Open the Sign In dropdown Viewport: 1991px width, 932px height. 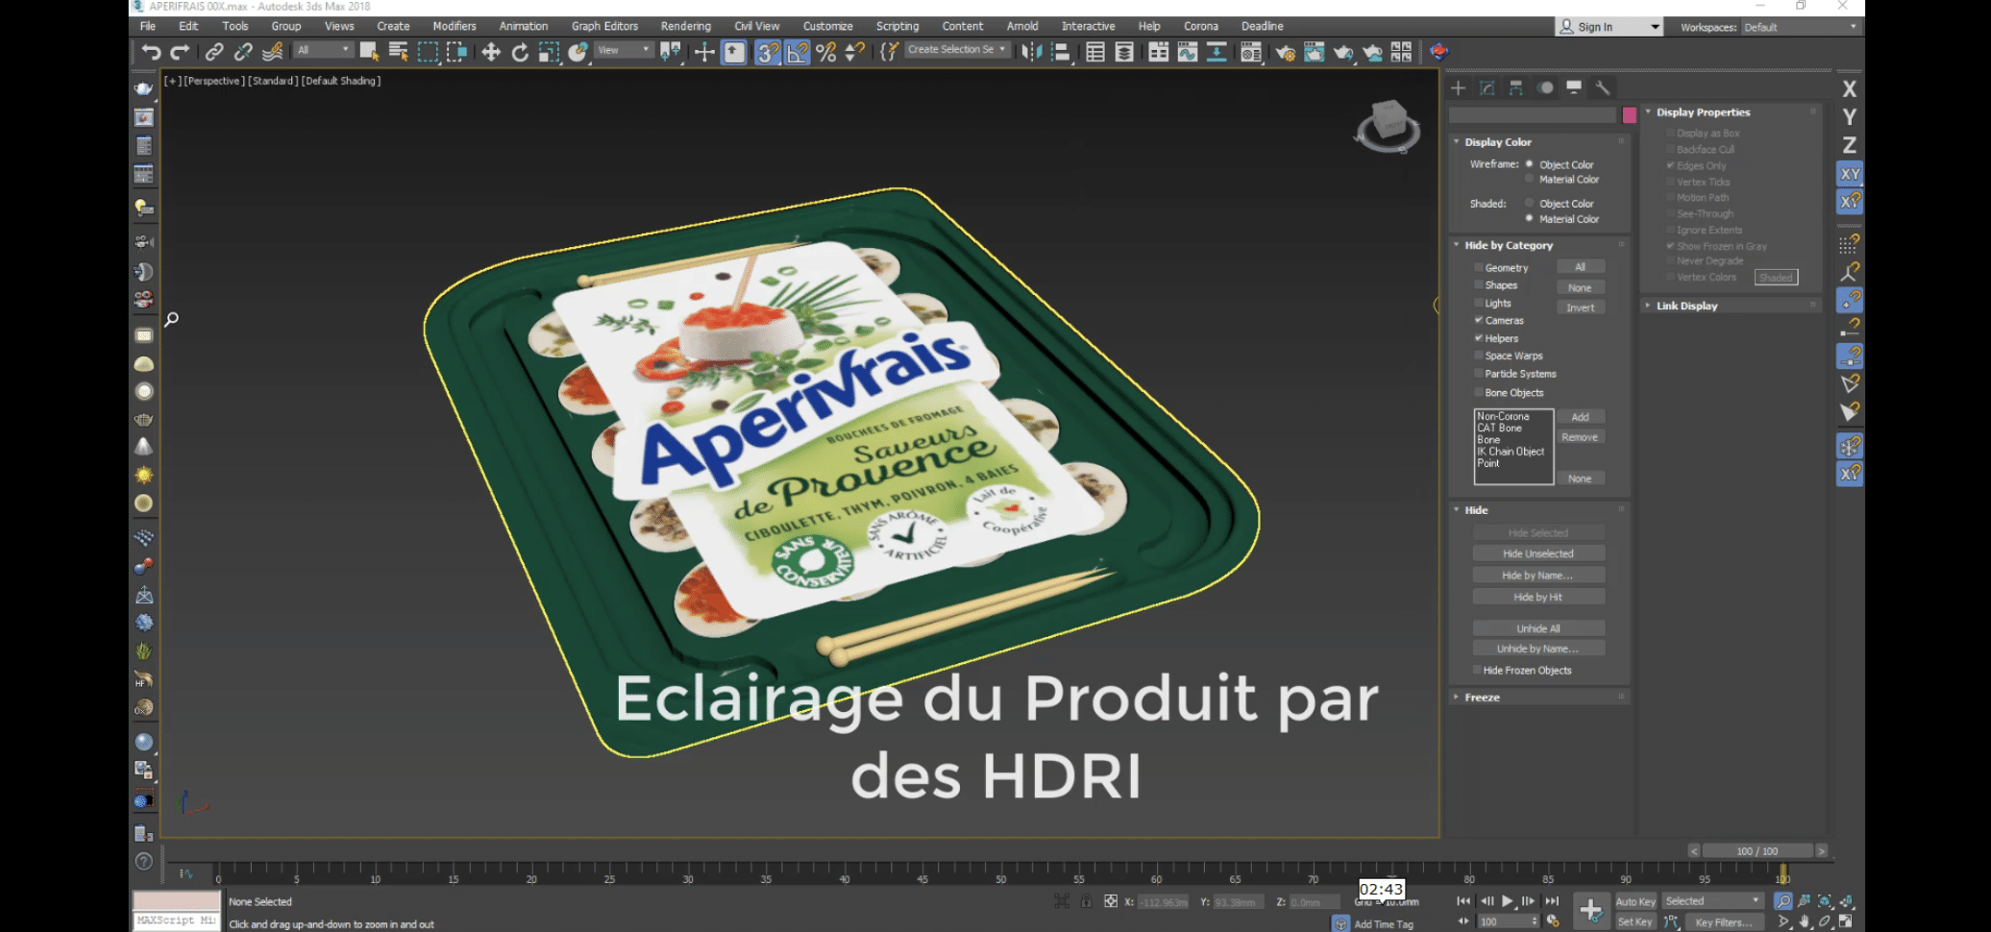[1609, 27]
